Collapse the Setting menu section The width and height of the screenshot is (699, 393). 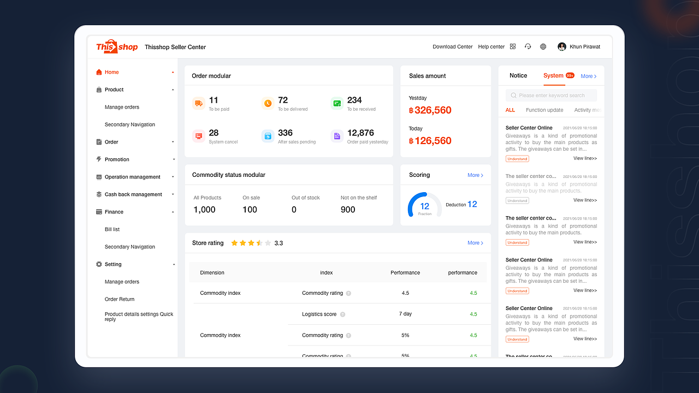(x=174, y=264)
